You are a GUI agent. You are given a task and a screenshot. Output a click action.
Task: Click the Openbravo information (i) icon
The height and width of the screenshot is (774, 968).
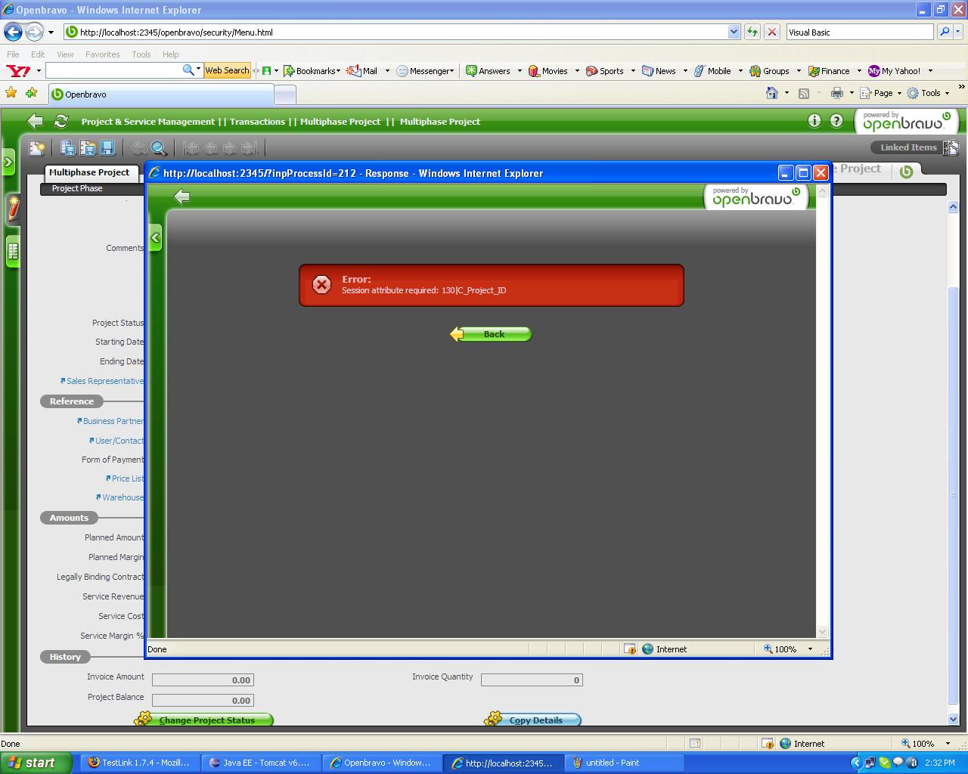click(814, 121)
